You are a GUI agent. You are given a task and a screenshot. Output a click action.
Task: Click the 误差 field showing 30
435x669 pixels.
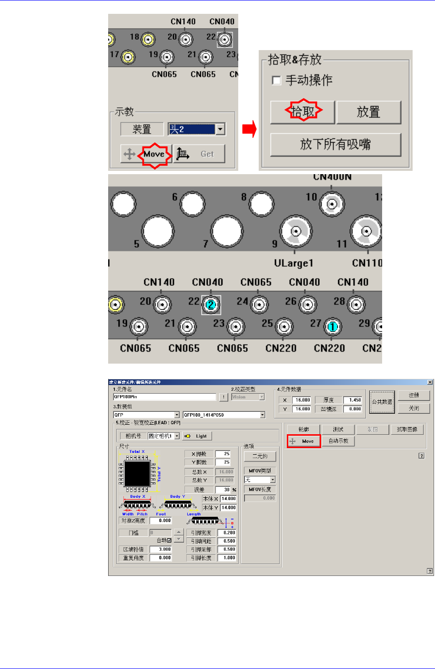coord(223,490)
